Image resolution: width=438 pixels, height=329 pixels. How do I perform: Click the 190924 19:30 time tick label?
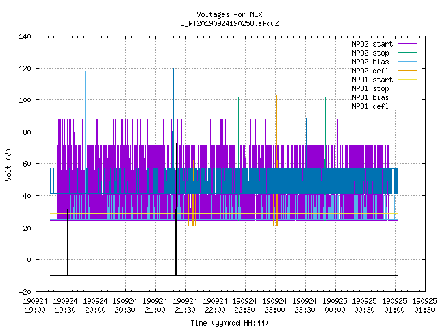(66, 306)
